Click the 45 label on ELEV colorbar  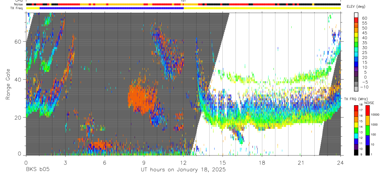[x=364, y=33]
